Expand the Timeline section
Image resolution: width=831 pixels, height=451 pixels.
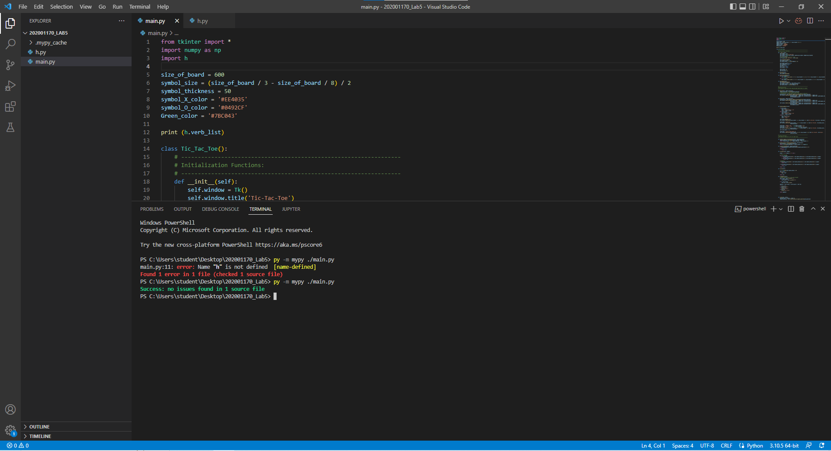tap(76, 436)
